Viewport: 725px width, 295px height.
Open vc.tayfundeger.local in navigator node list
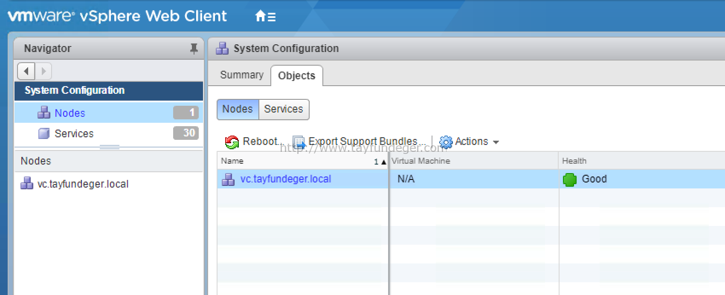pyautogui.click(x=83, y=184)
